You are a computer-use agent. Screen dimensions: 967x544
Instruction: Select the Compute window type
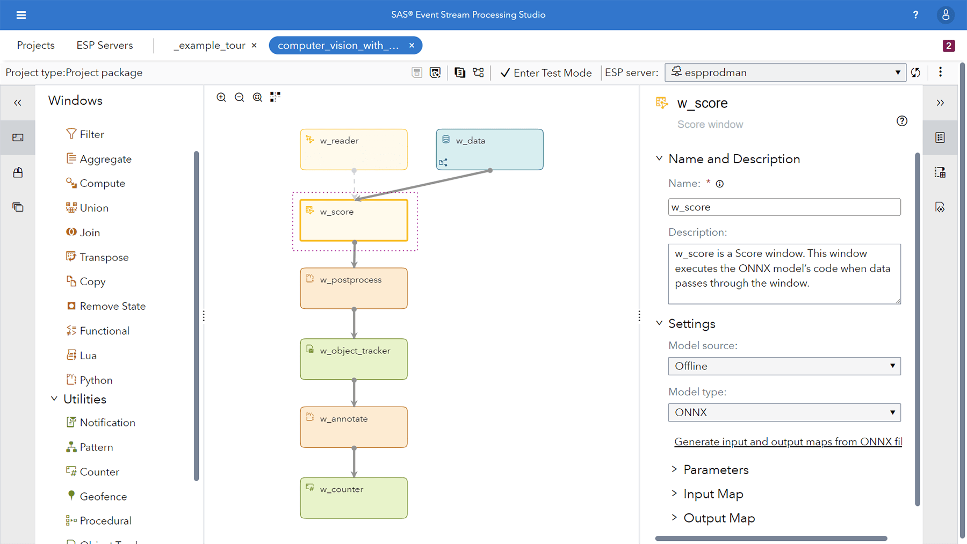coord(96,183)
